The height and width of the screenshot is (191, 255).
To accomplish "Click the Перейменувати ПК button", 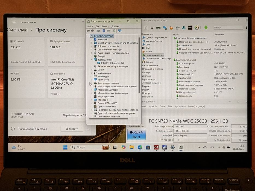I will [x=74, y=115].
